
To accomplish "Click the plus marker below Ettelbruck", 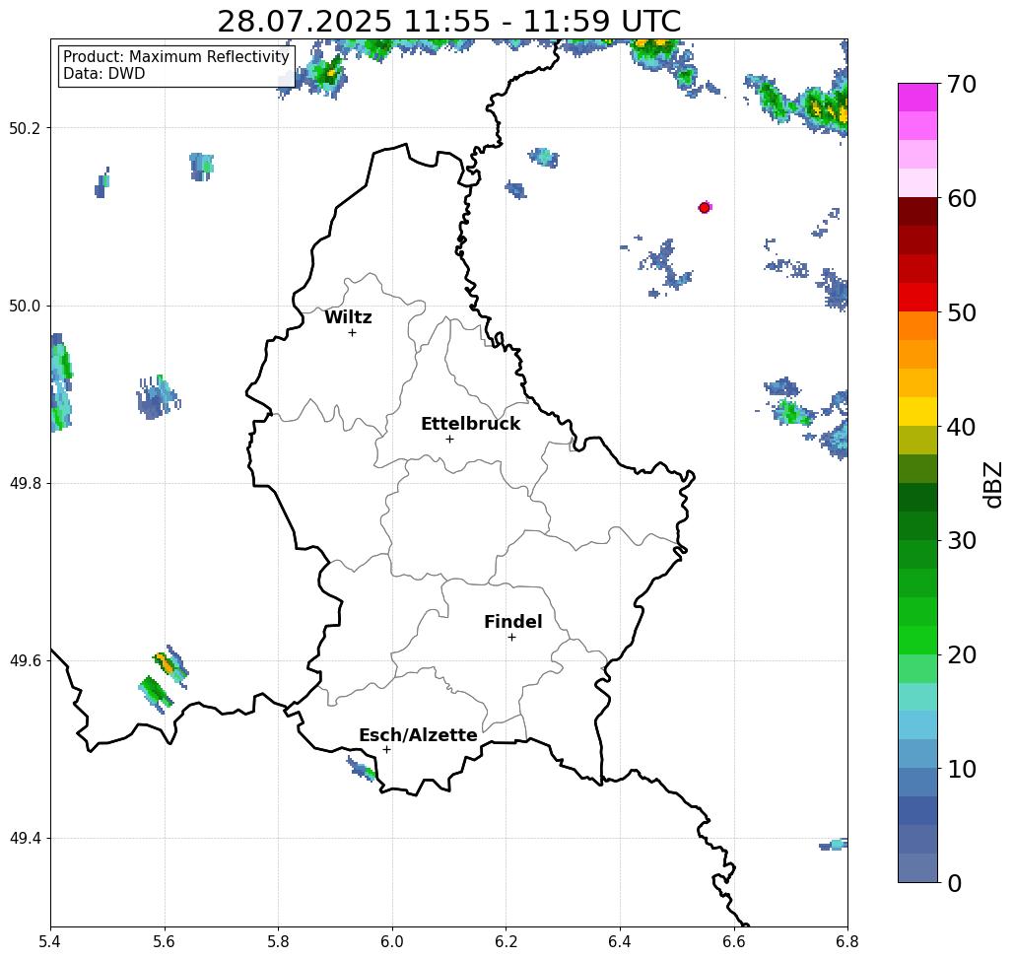I will (449, 439).
